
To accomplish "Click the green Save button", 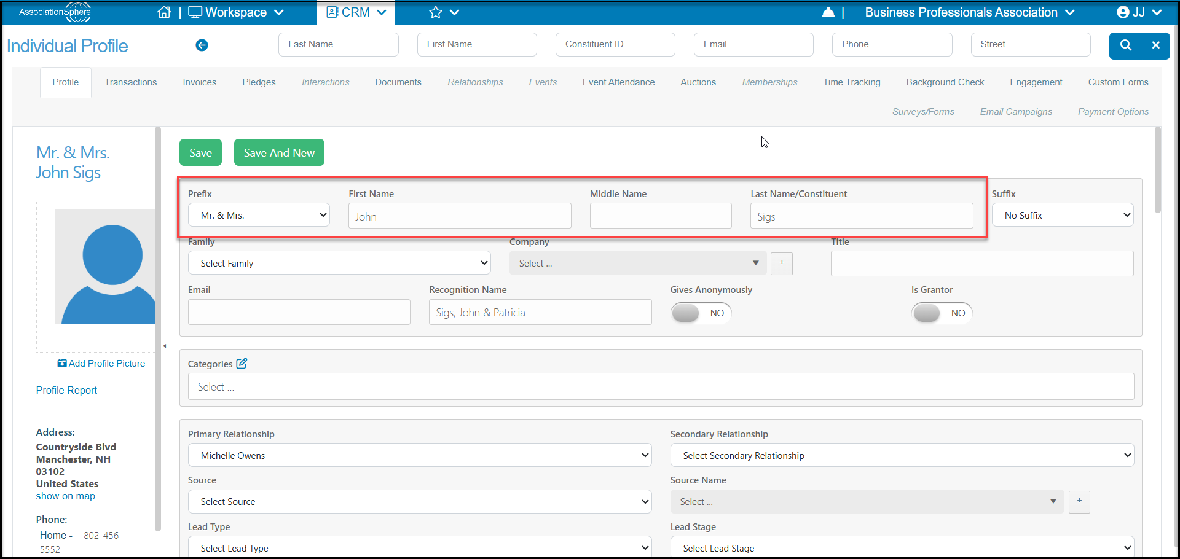I will [x=200, y=152].
